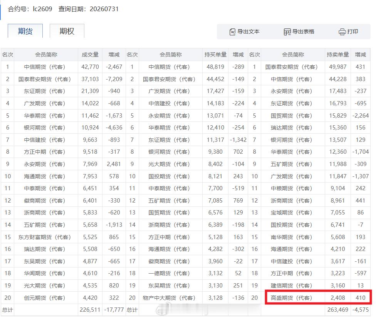Viewport: 376px width, 319px height.
Task: Select 建信期货（代客）in the short ranking
Action: 291,286
